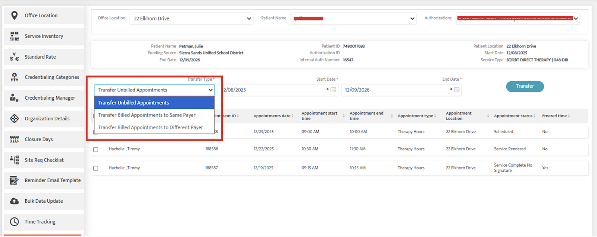Image resolution: width=597 pixels, height=237 pixels.
Task: Select the appointment 188587 row checkbox
Action: tap(96, 168)
